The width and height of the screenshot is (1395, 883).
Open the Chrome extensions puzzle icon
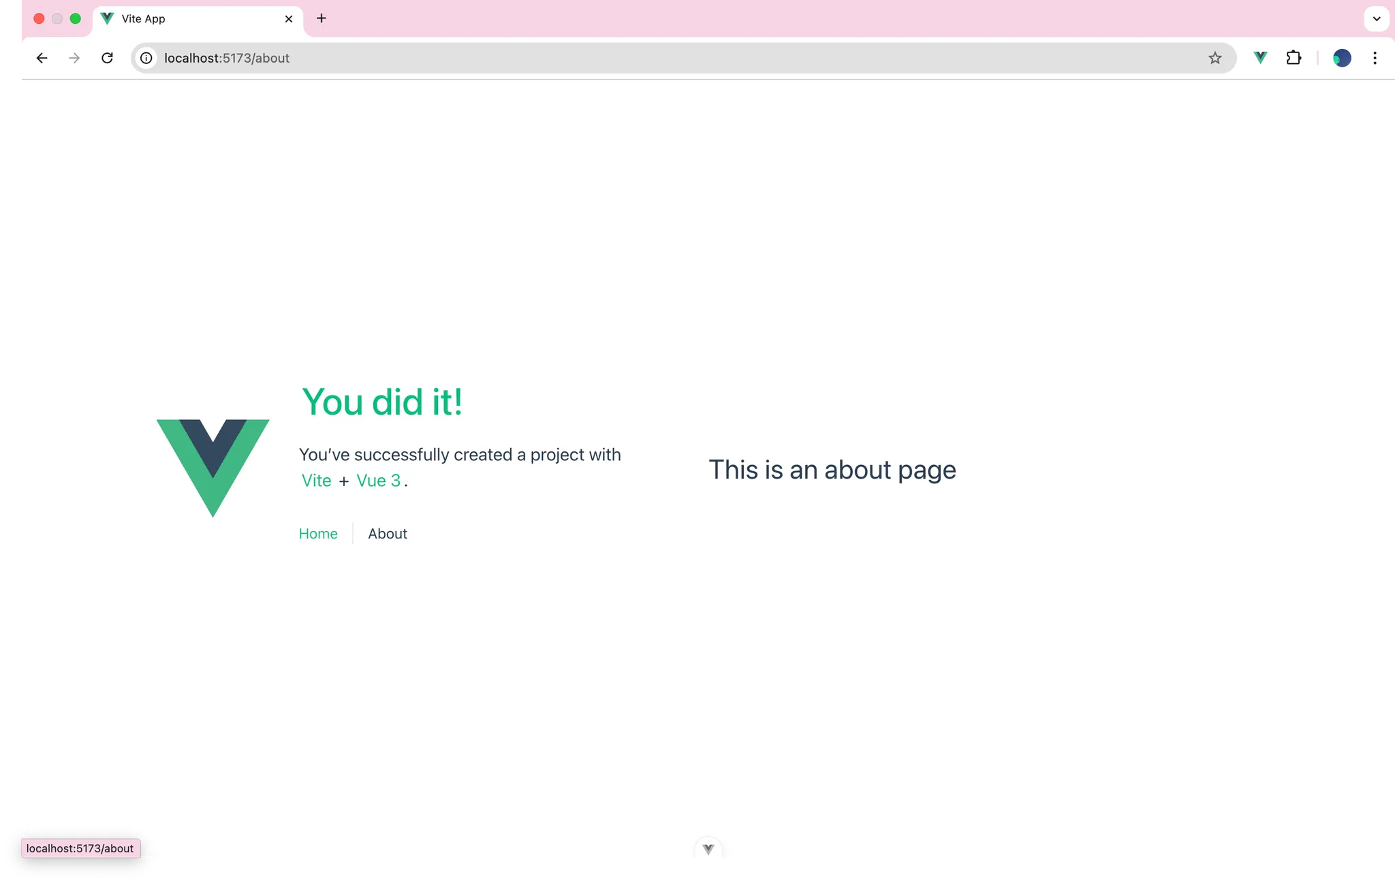click(x=1294, y=58)
